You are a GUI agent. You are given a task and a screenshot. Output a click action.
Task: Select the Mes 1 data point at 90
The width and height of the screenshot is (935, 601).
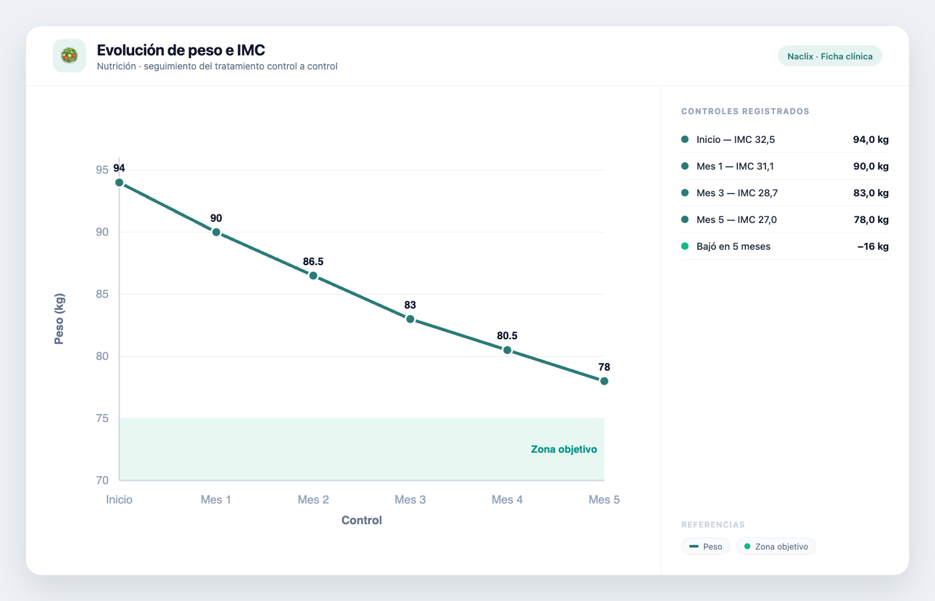216,232
